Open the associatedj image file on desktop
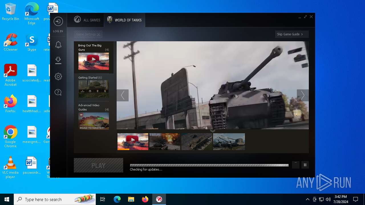This screenshot has height=205, width=365. (x=32, y=73)
